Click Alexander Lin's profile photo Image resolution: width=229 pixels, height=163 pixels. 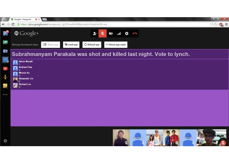click(x=15, y=80)
